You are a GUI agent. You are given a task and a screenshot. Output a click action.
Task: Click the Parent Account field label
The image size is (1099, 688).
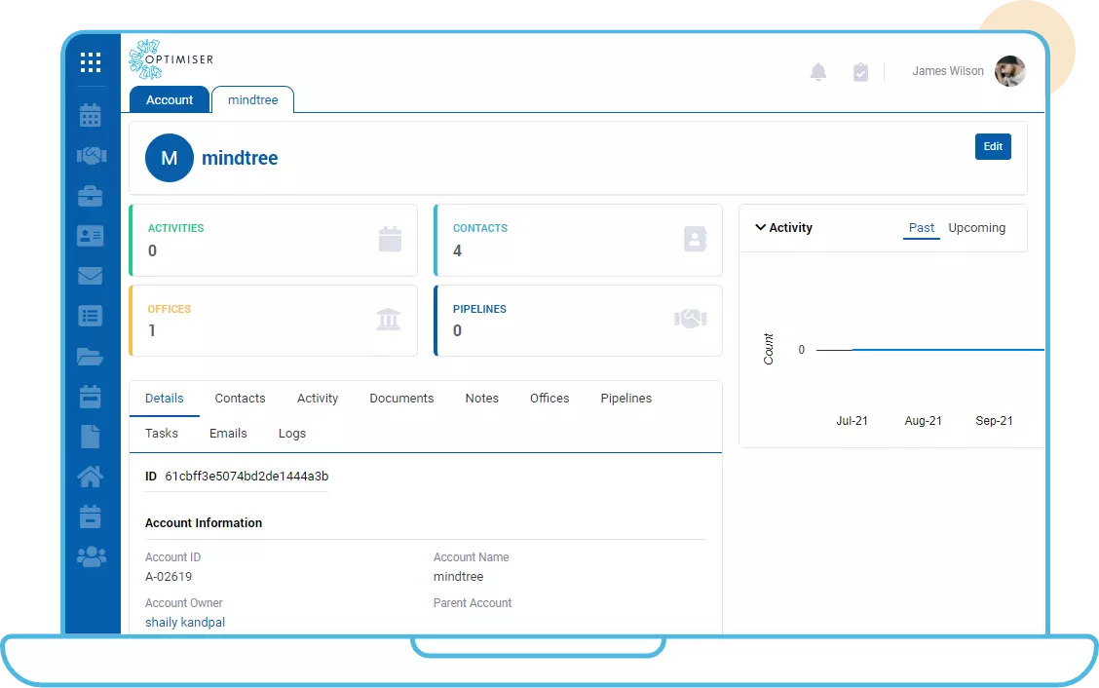(x=473, y=603)
